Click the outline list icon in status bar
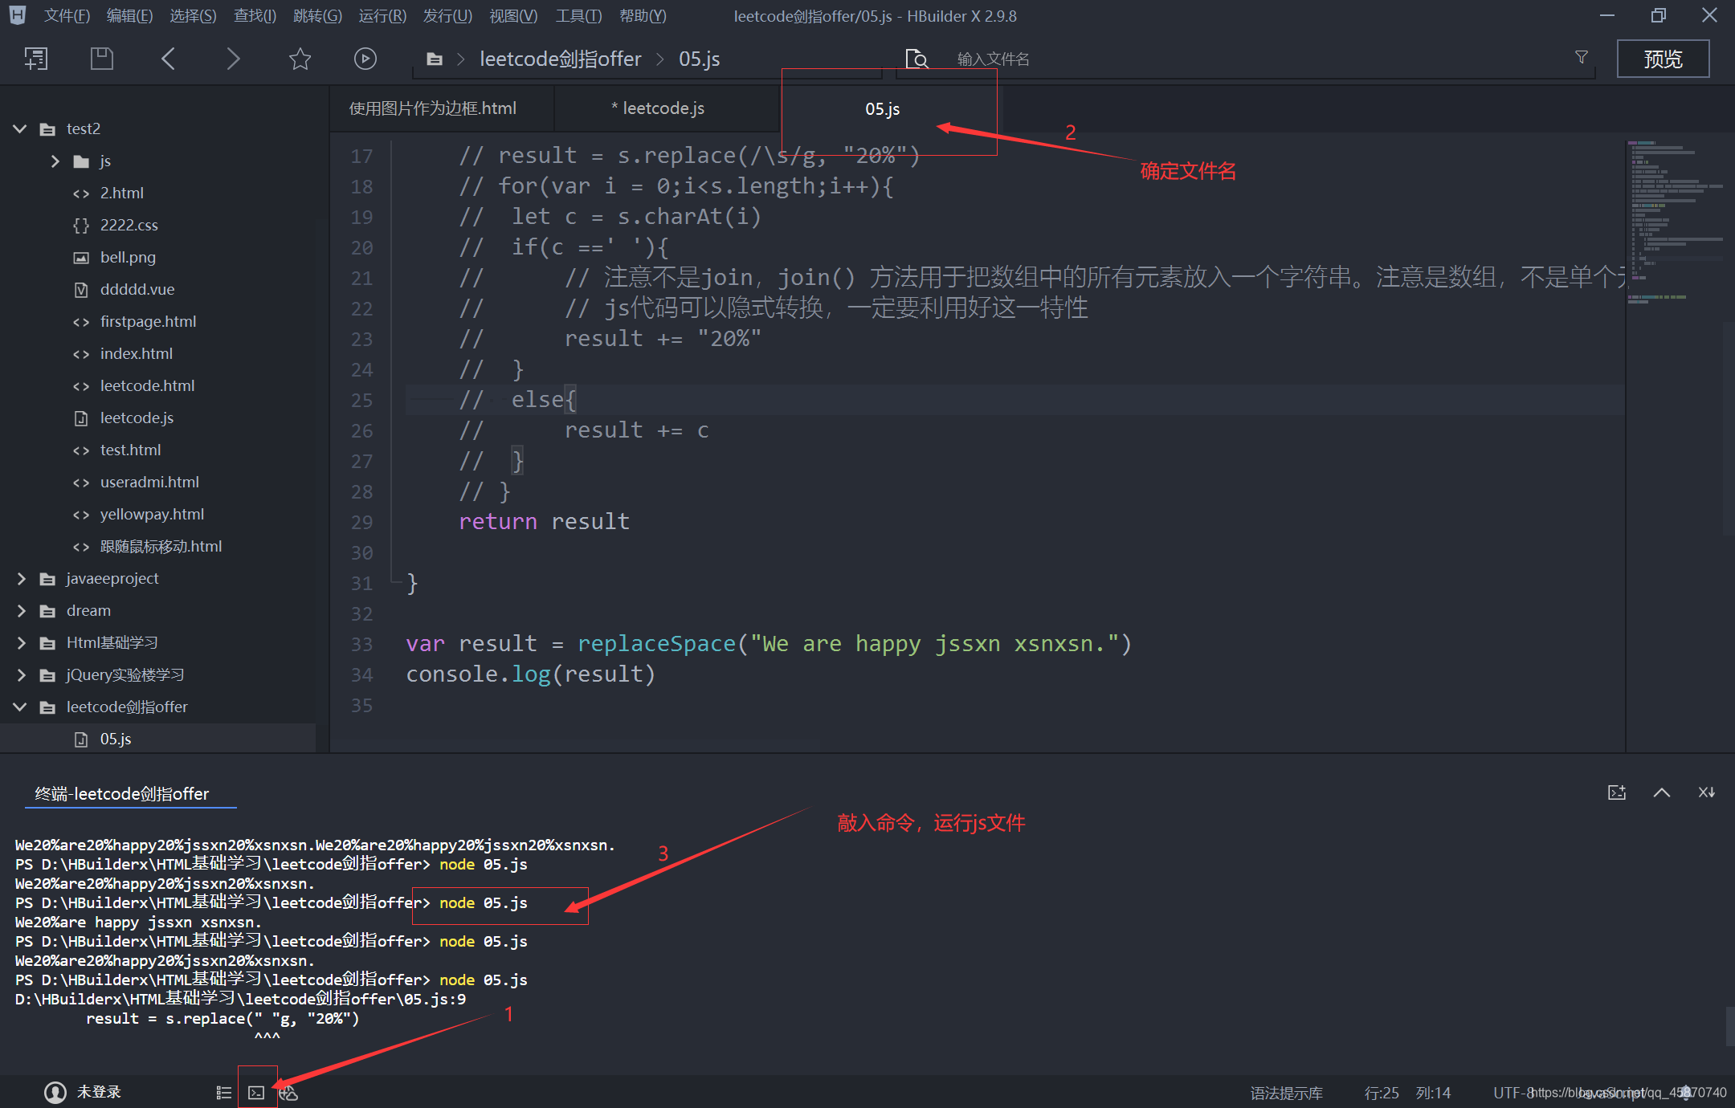Screen dimensions: 1735x1108 (x=224, y=1092)
